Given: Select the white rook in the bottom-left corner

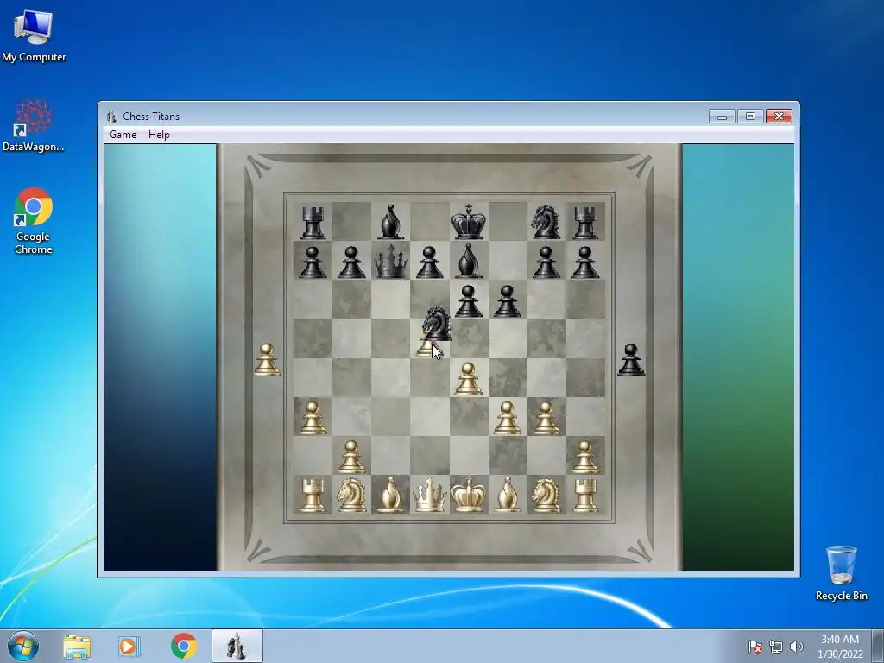Looking at the screenshot, I should click(313, 495).
